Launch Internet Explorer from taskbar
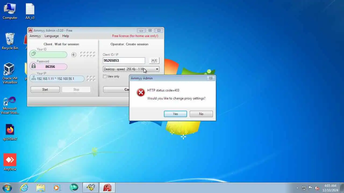The image size is (344, 193). pyautogui.click(x=24, y=188)
